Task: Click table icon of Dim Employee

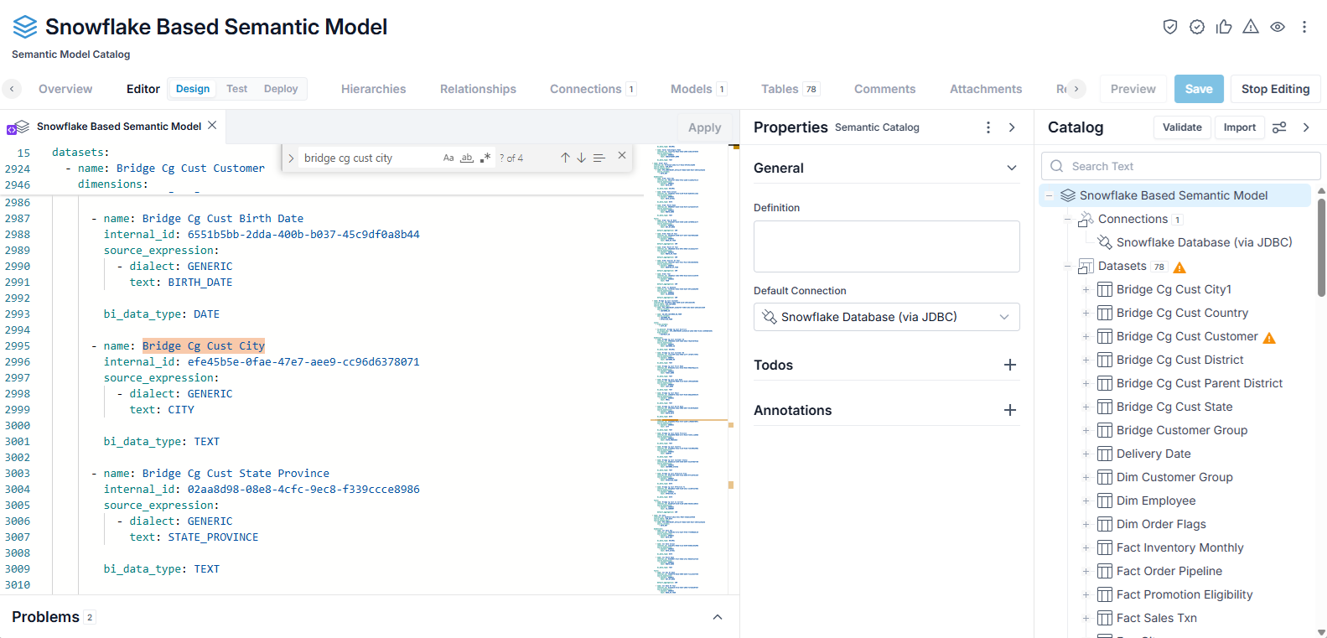Action: 1105,501
